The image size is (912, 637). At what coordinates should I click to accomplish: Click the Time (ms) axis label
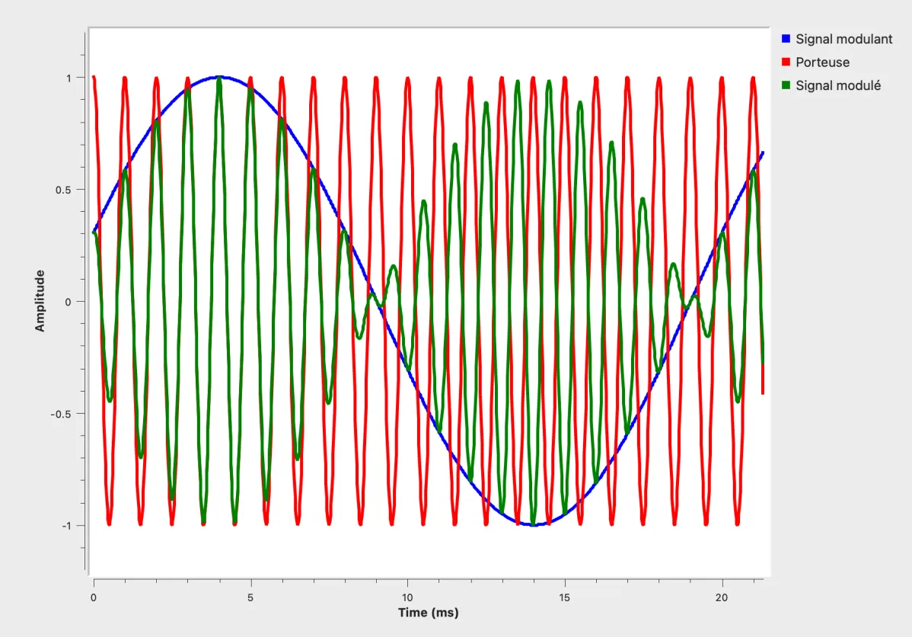(x=428, y=612)
